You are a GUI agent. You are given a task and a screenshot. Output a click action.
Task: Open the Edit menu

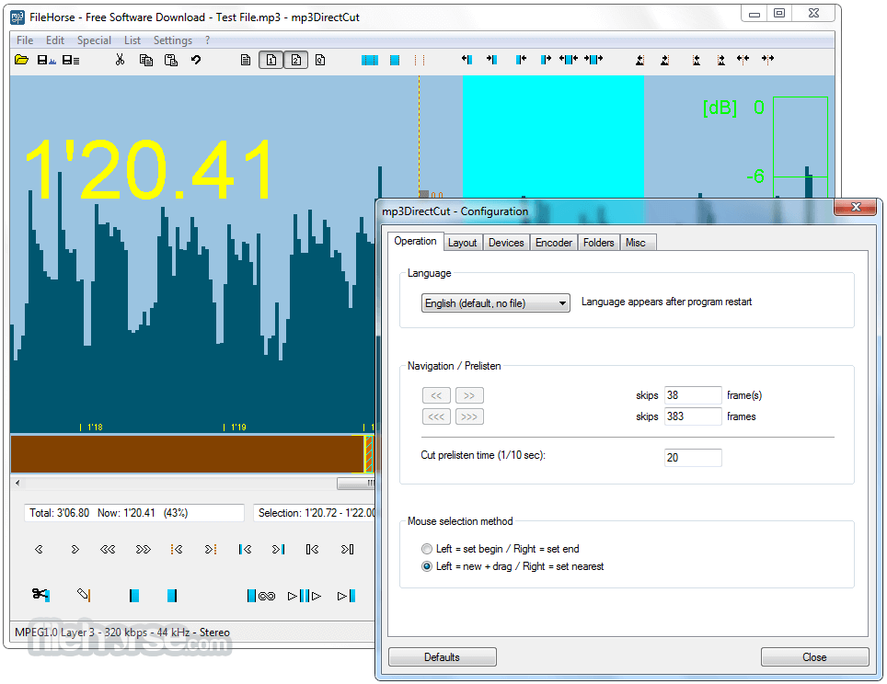(x=55, y=40)
